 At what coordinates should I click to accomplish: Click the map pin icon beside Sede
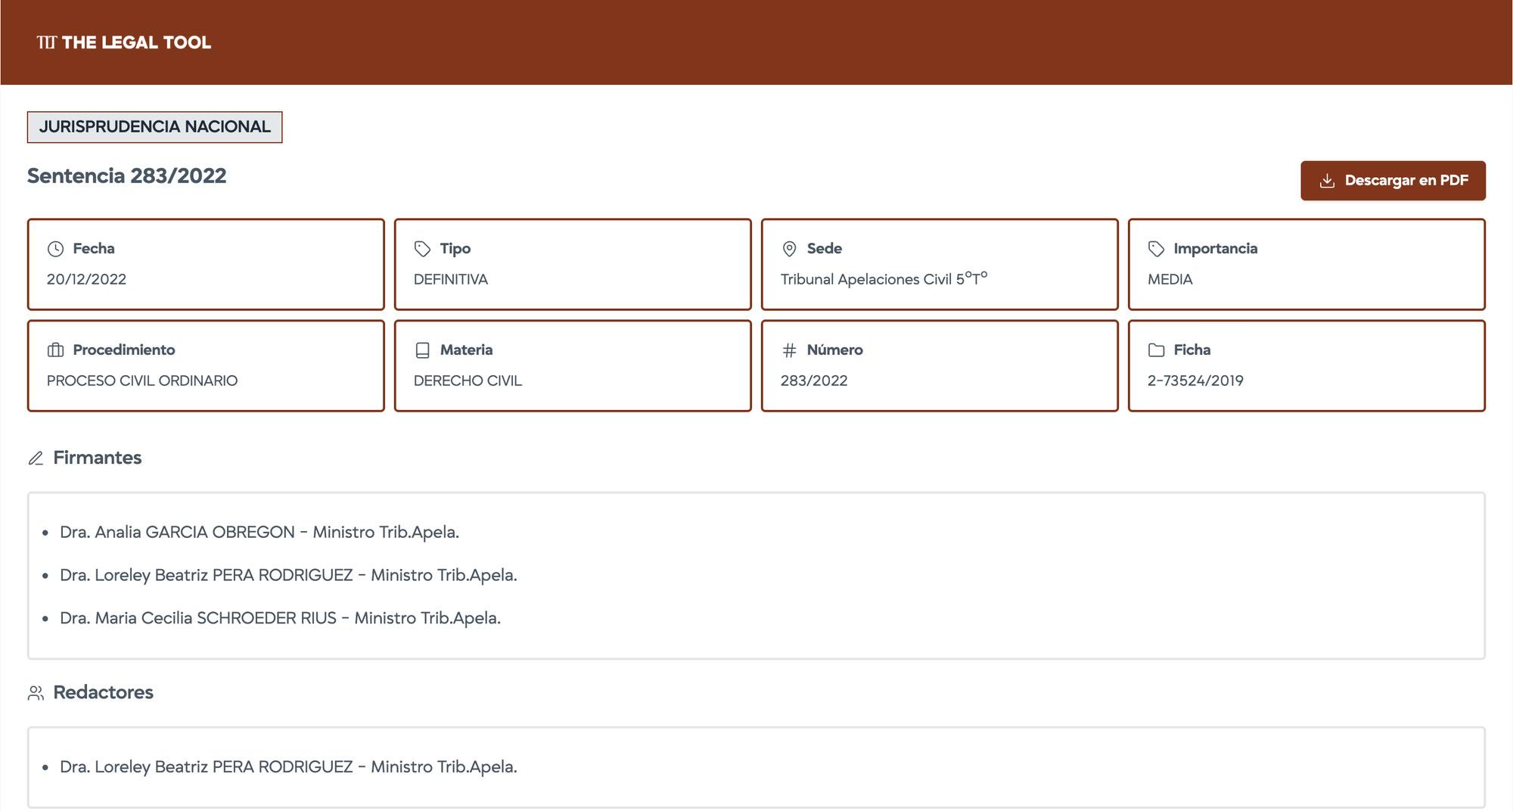tap(789, 249)
